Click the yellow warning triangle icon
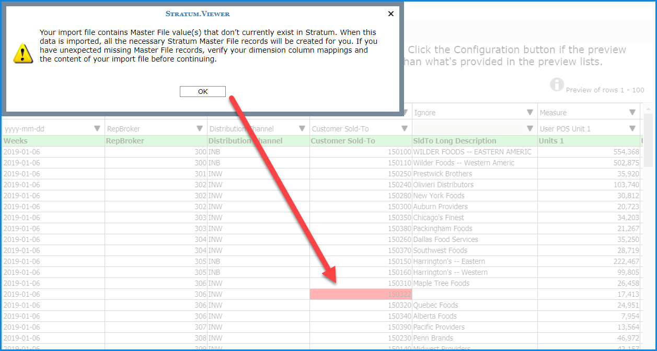 (23, 53)
